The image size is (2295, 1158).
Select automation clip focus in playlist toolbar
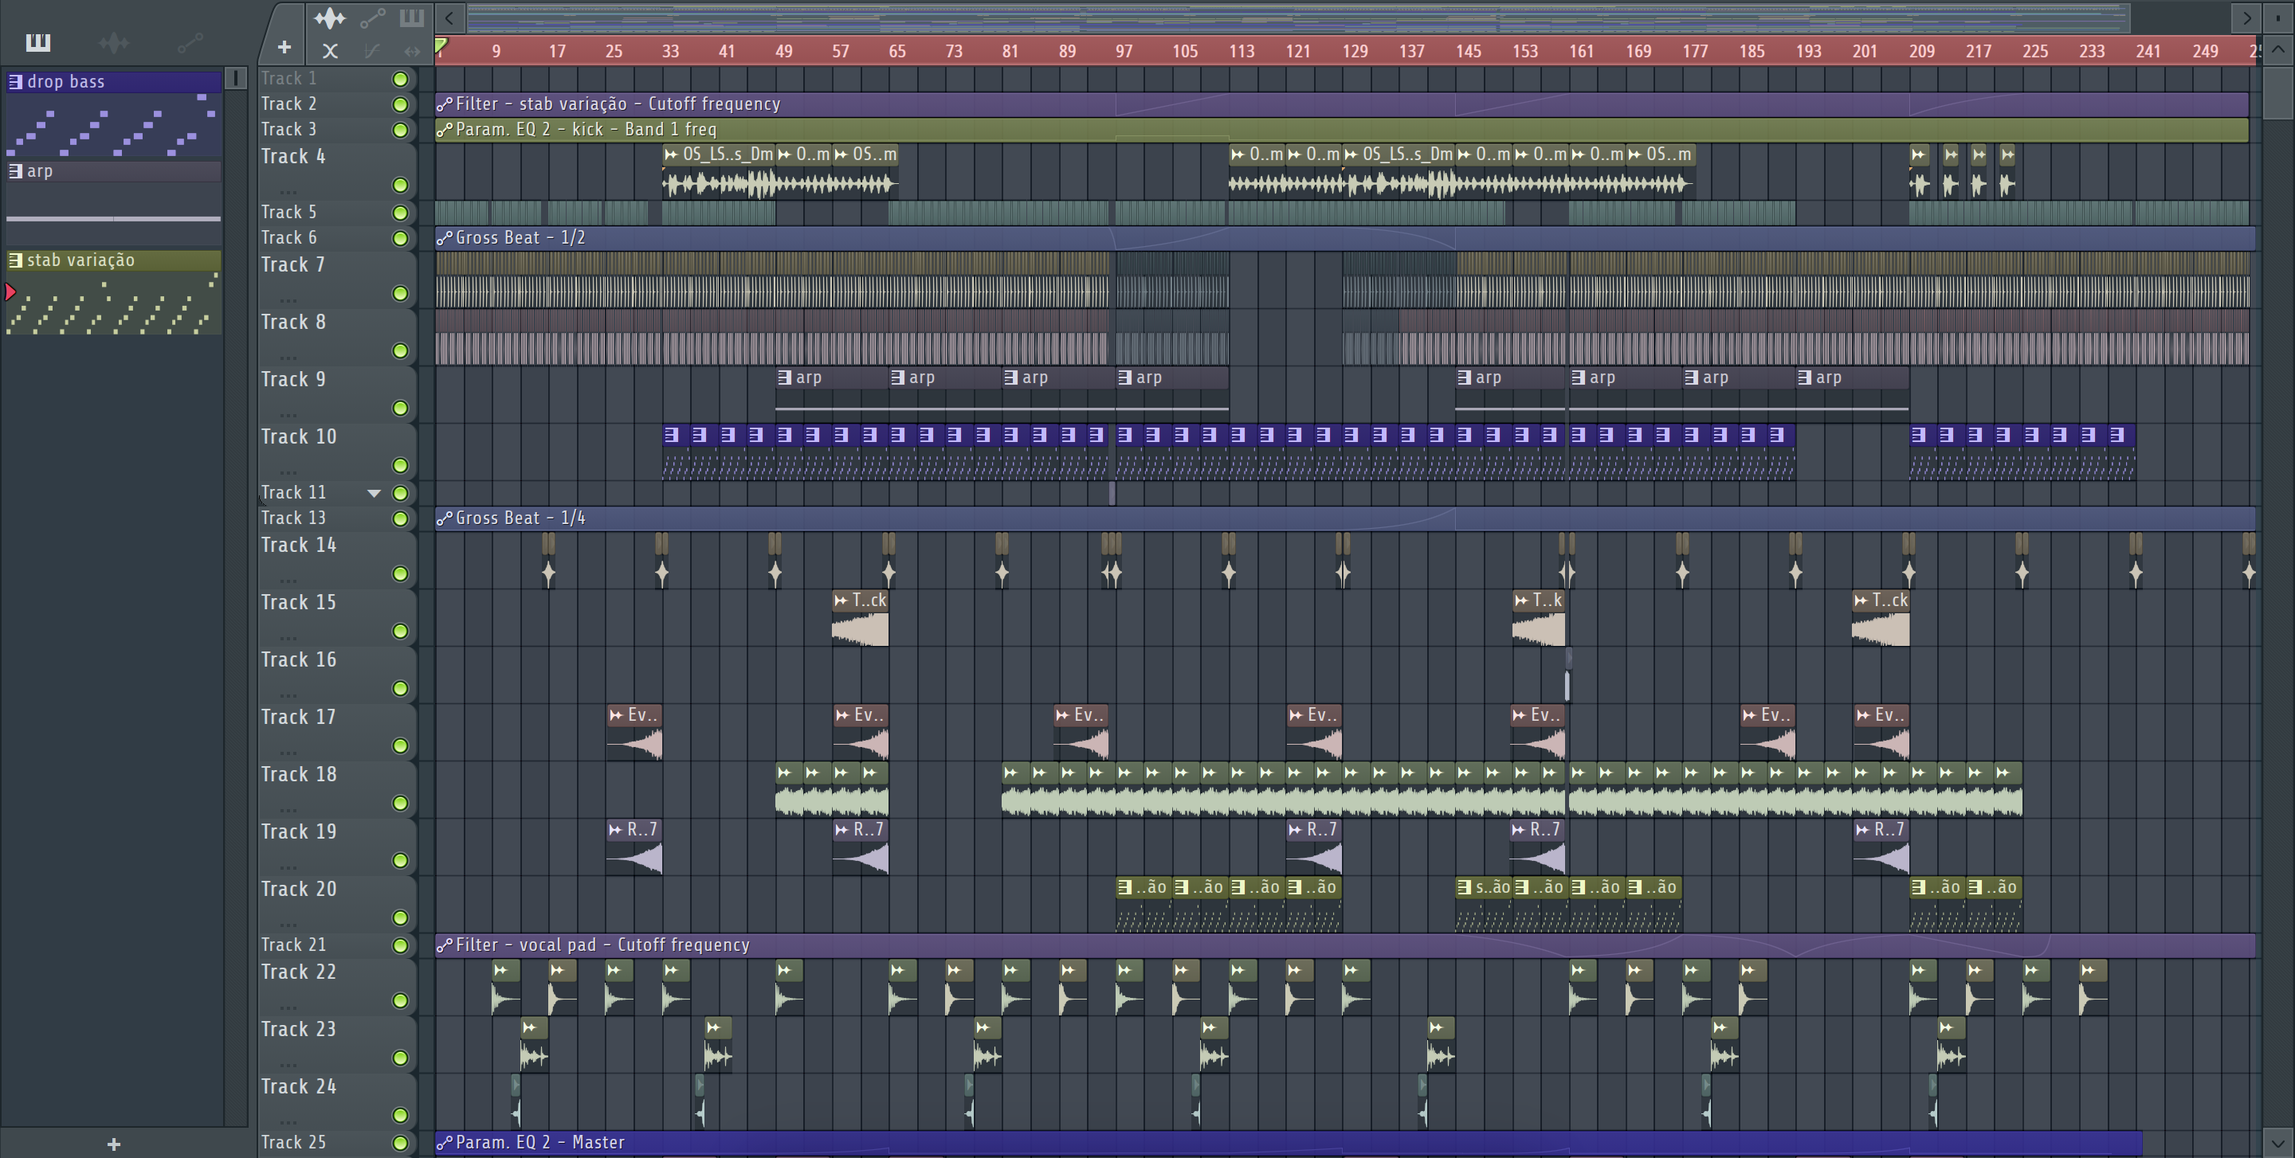coord(372,17)
